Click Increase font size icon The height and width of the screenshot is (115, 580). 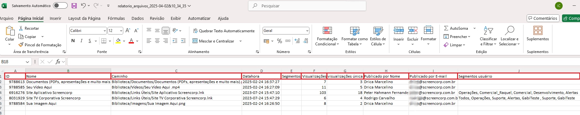(128, 31)
